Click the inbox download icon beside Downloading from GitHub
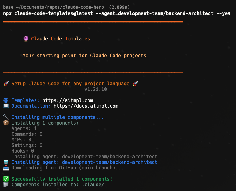This screenshot has width=236, height=191. [x=6, y=167]
